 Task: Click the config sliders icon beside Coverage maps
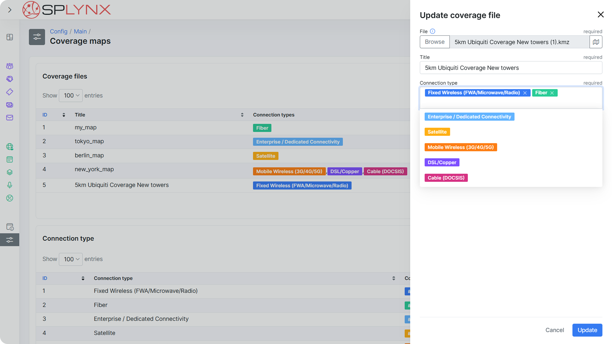tap(37, 37)
